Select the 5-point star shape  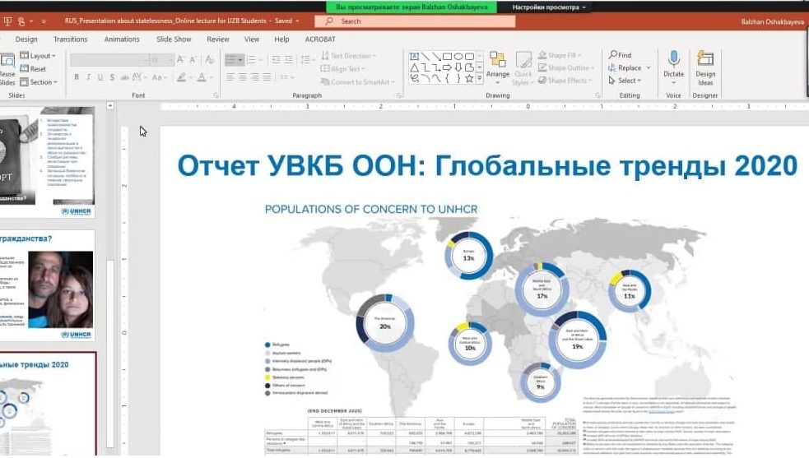(x=469, y=78)
